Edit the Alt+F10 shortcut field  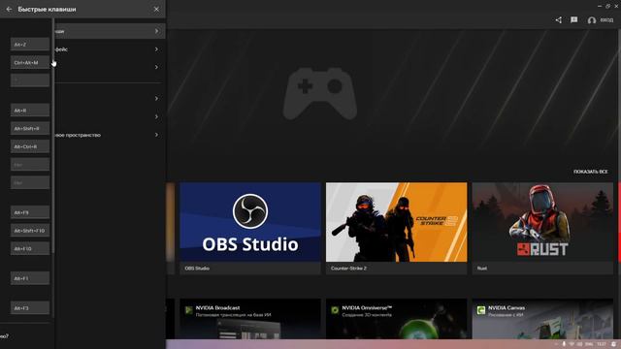30,248
